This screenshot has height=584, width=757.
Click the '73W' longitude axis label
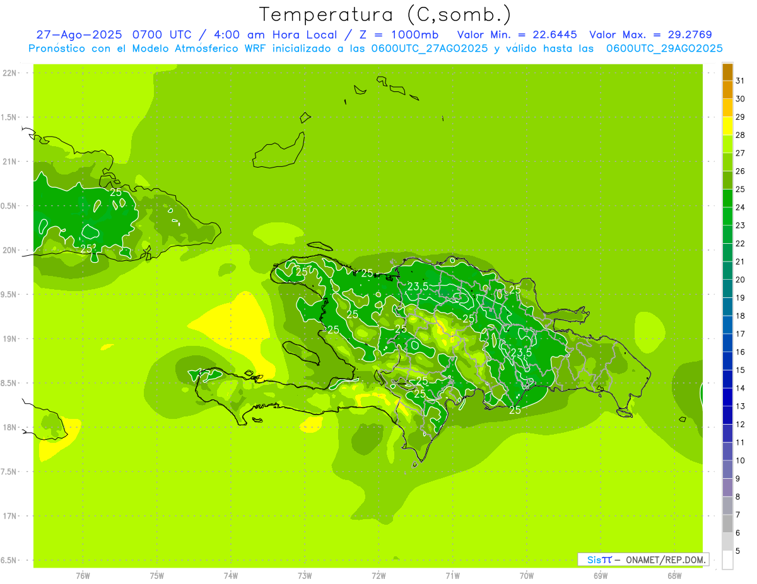click(305, 576)
